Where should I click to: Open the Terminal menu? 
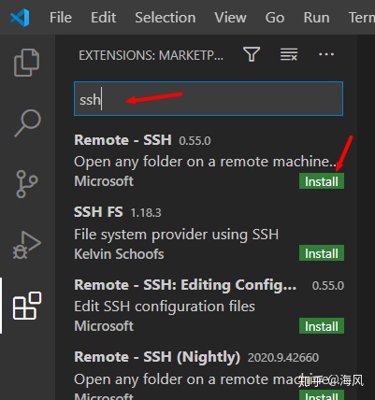[x=362, y=18]
